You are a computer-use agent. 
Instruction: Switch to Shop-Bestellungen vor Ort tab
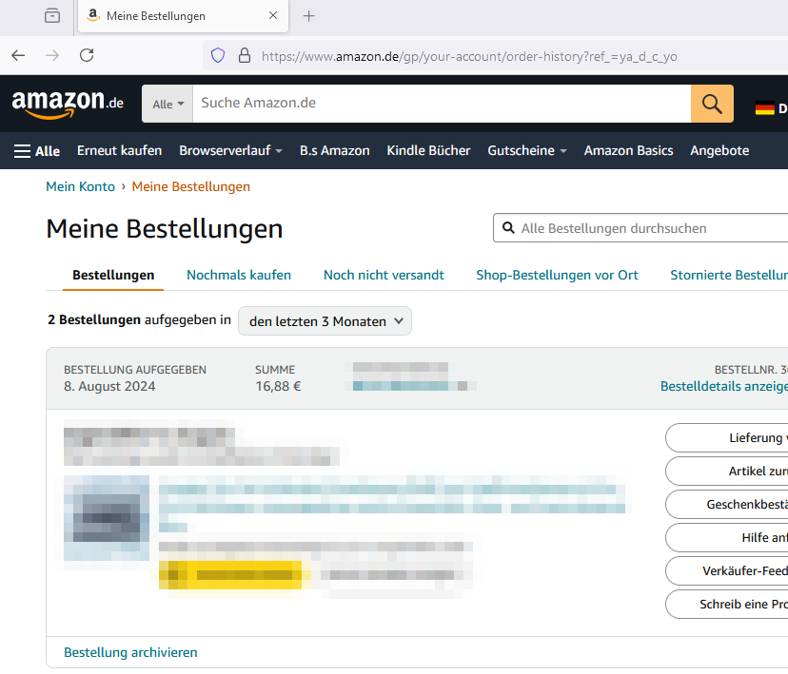click(557, 275)
